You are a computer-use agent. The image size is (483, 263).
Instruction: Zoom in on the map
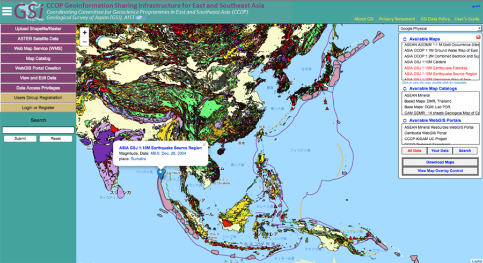[x=85, y=32]
